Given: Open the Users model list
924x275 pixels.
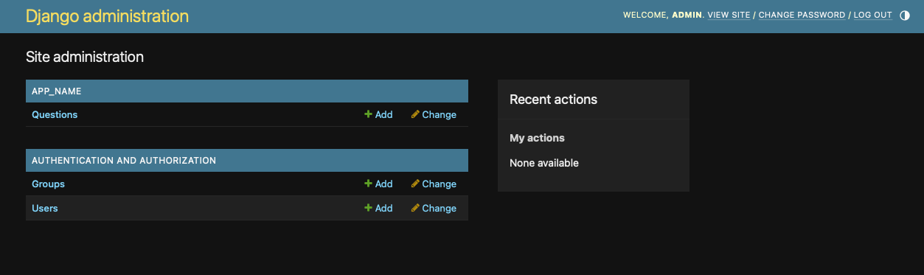Looking at the screenshot, I should (x=45, y=208).
